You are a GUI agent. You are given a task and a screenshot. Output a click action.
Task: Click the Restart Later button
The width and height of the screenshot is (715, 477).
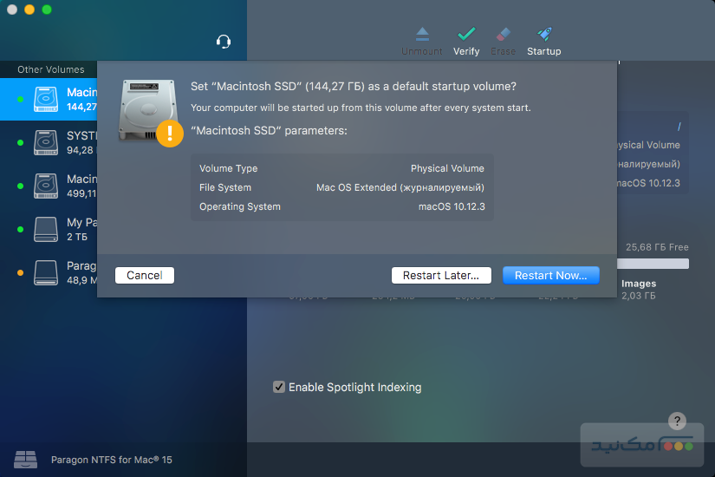(441, 275)
